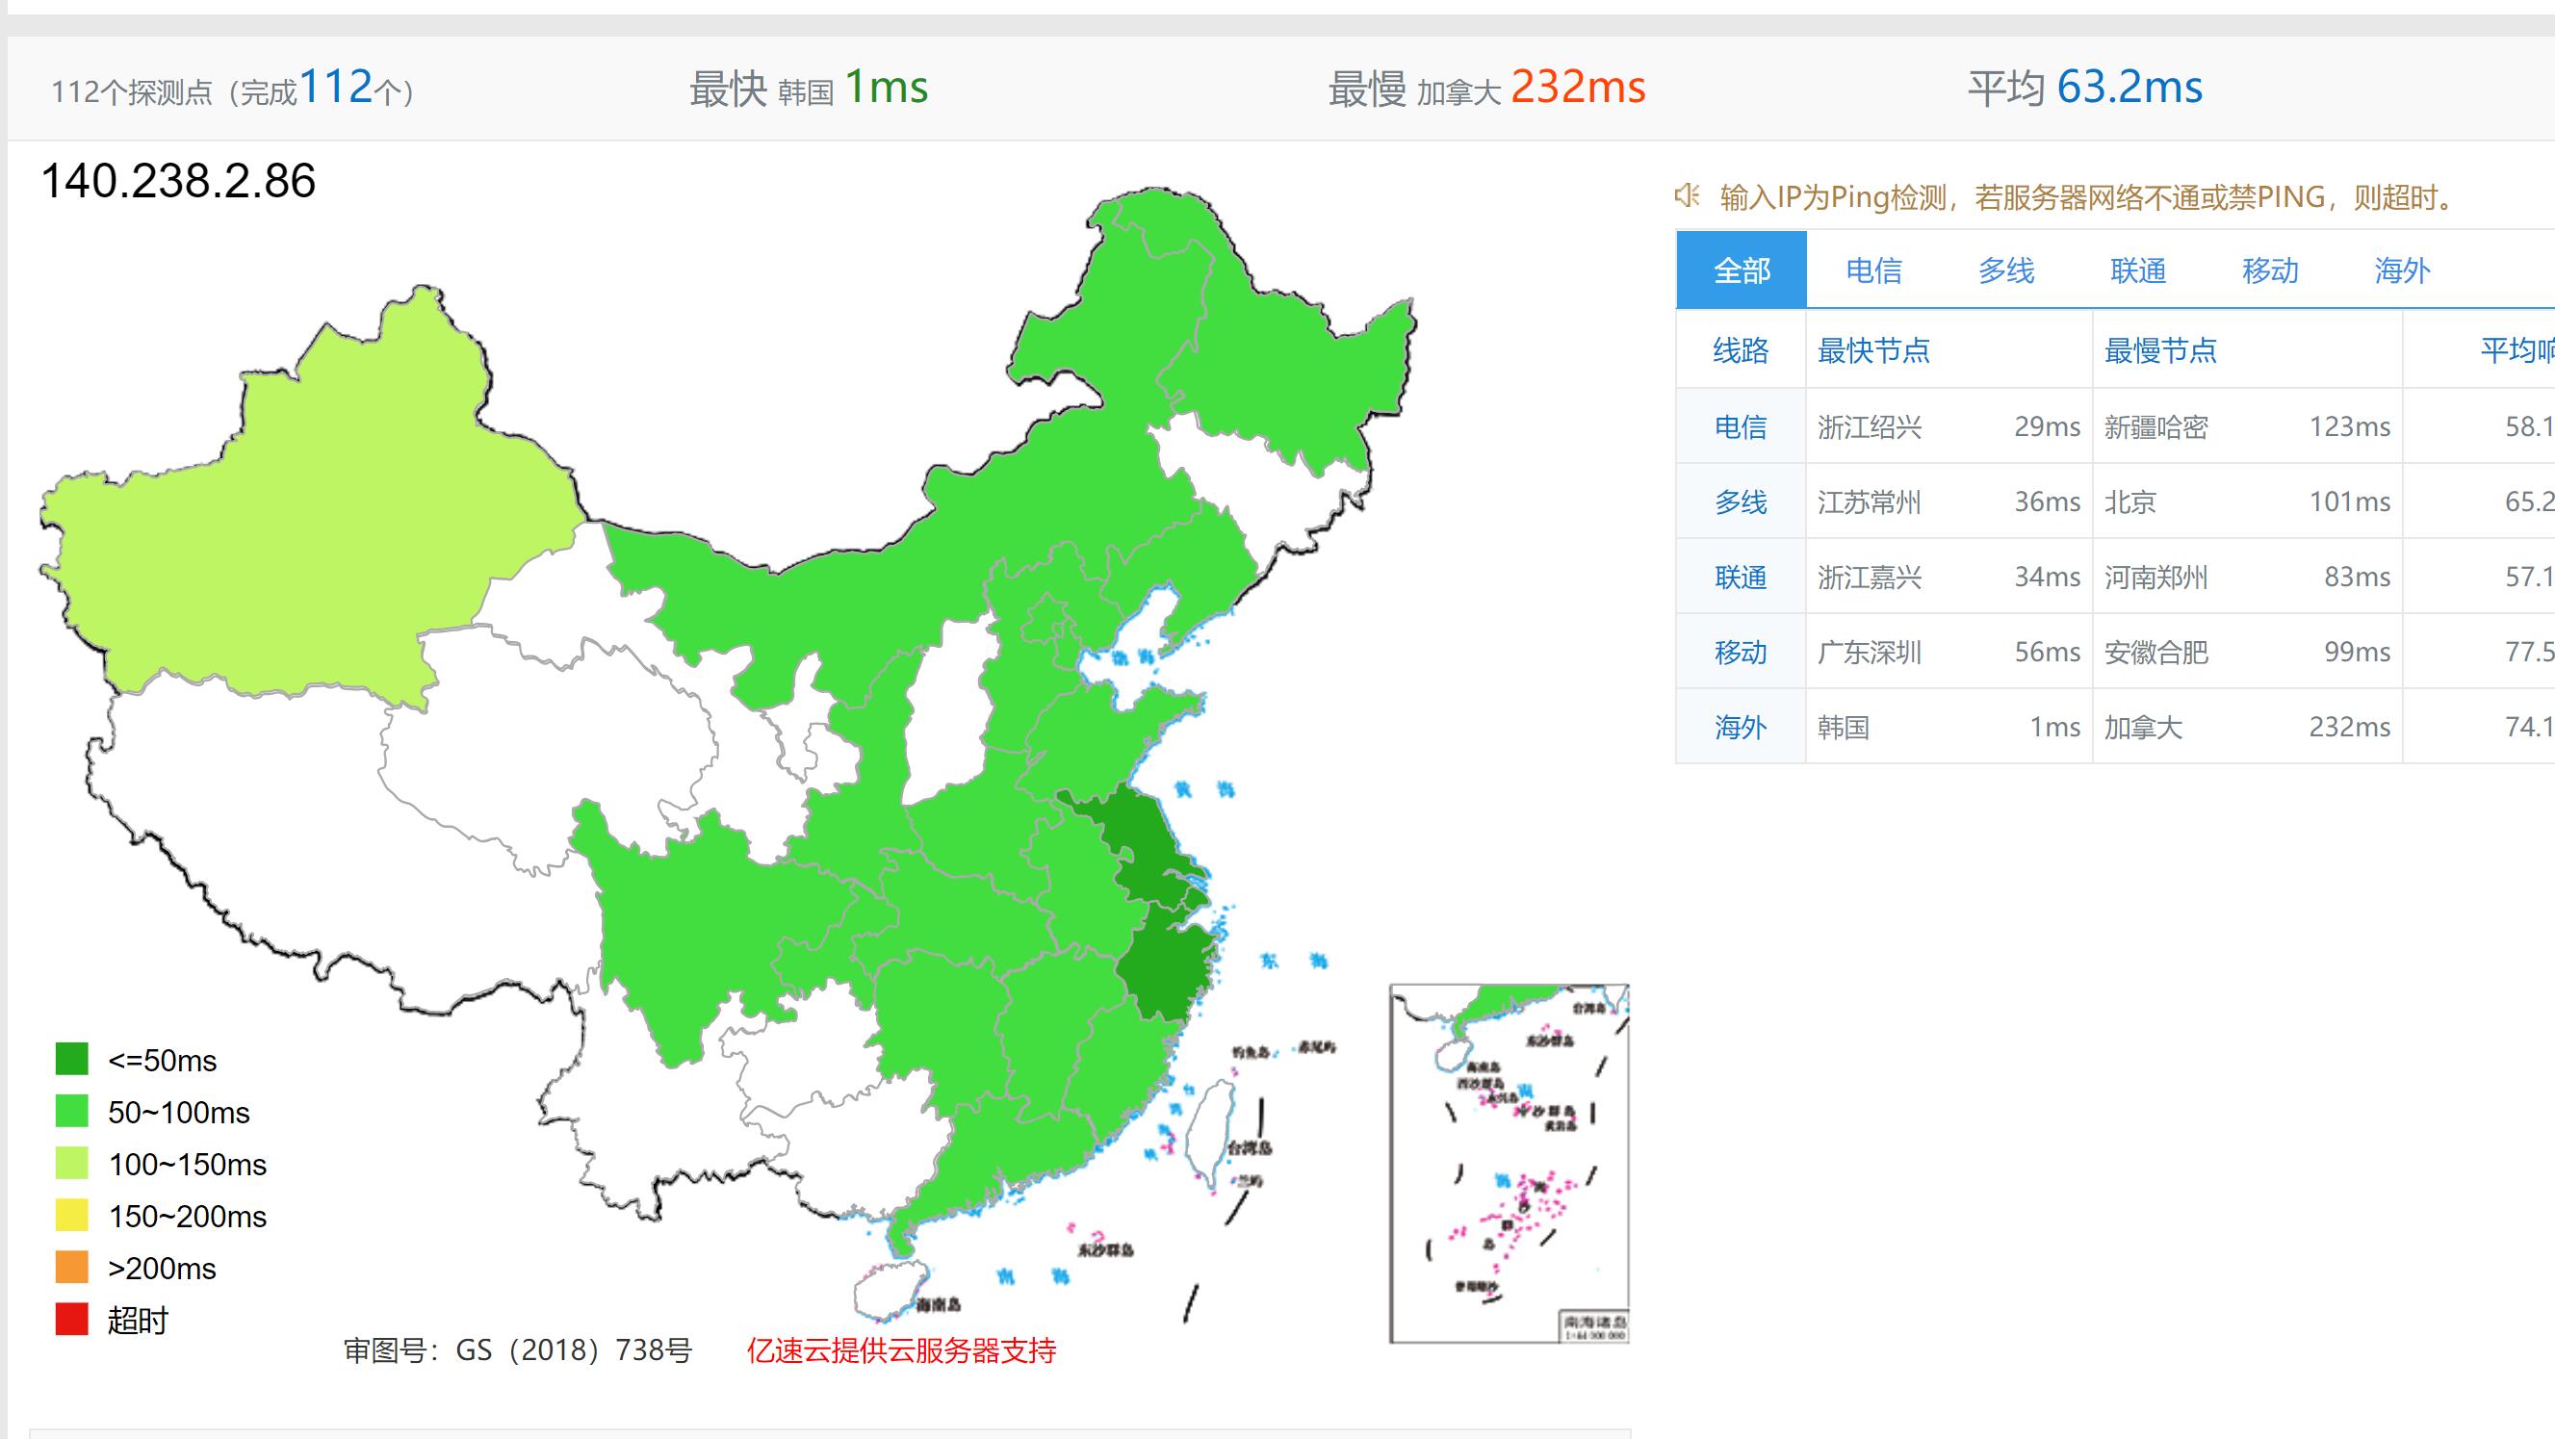Select the 全部 tab

[1741, 270]
